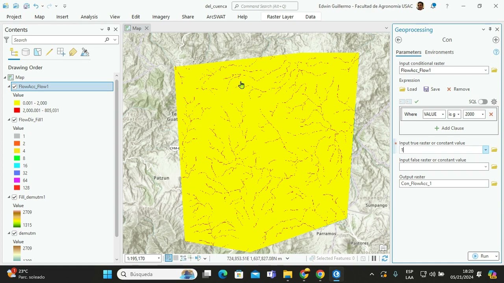Save the expression

point(432,89)
